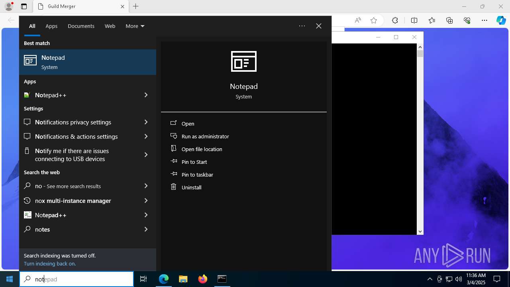Toggle Edge split screen icon

point(414,20)
